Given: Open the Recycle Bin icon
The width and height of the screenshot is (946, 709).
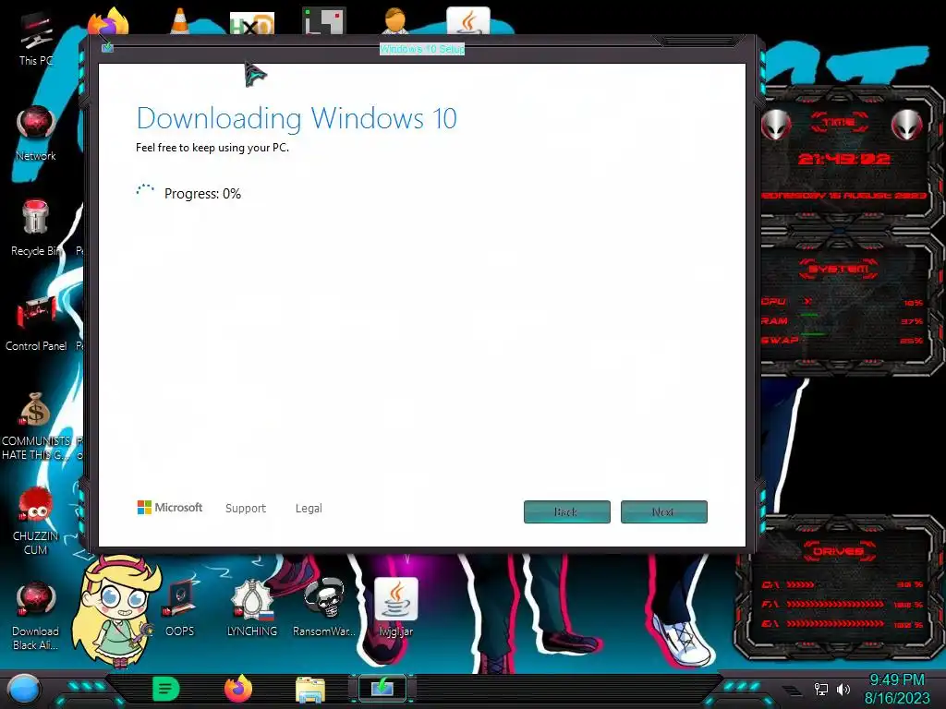Looking at the screenshot, I should point(35,228).
